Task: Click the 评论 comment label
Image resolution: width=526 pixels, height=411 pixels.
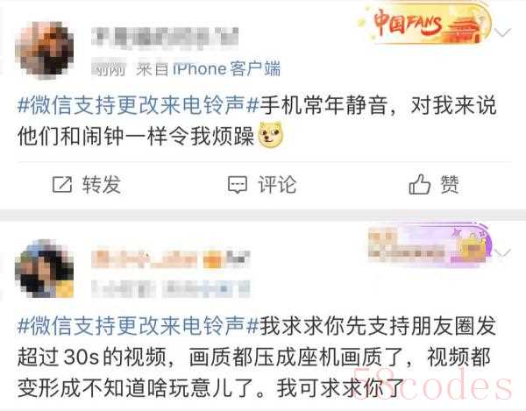Action: coord(277,184)
